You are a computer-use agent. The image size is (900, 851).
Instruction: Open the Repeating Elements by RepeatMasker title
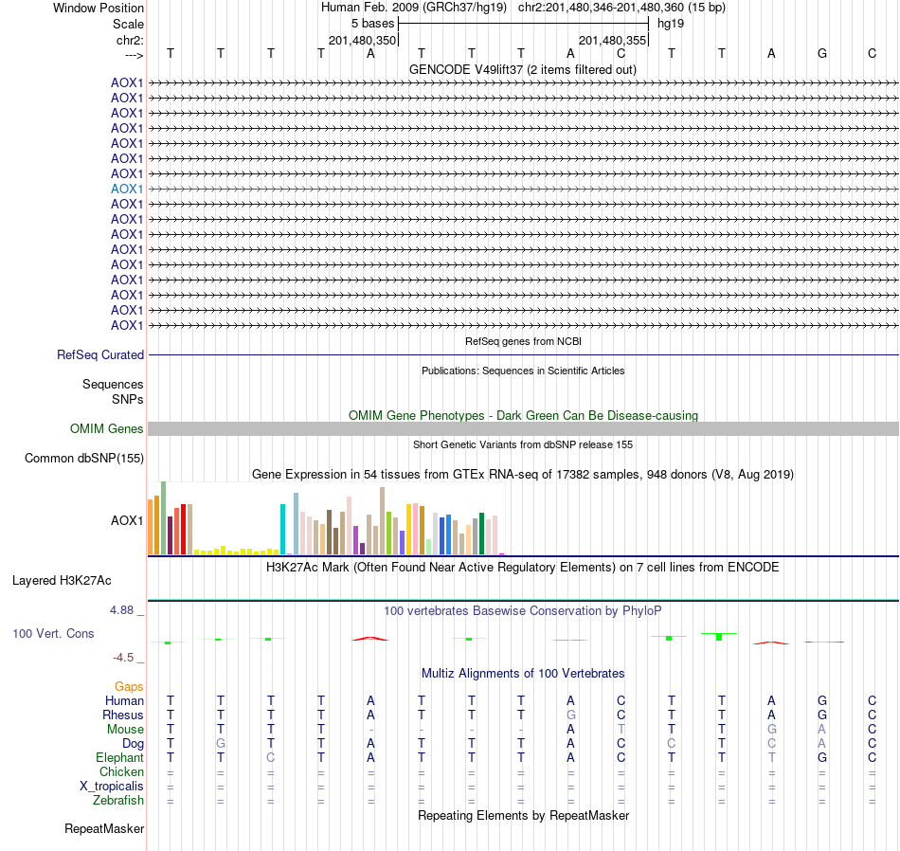tap(523, 815)
